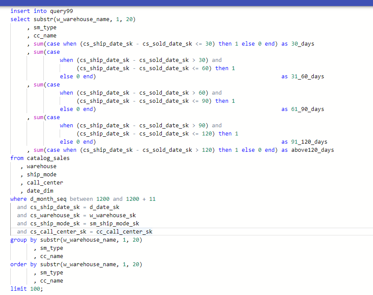Click the alias '30_days'
The height and width of the screenshot is (295, 373).
pos(303,44)
